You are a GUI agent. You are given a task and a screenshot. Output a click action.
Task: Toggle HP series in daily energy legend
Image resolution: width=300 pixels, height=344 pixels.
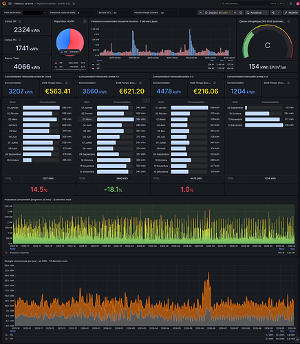[x=11, y=338]
